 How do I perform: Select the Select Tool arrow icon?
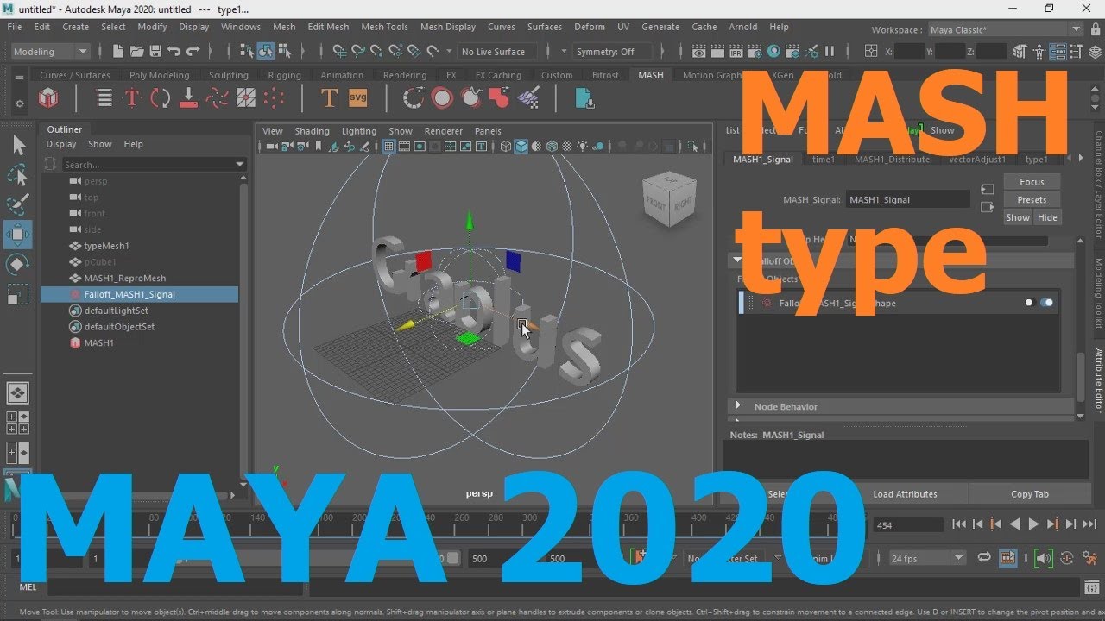[18, 145]
